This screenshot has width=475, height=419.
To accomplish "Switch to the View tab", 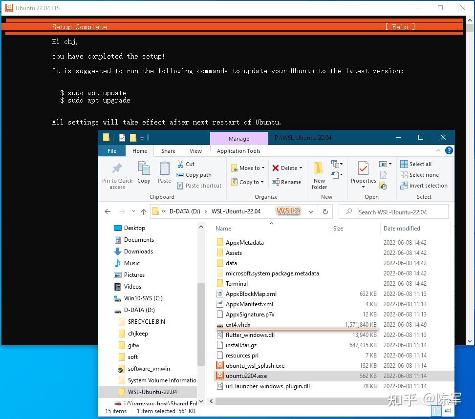I will click(195, 151).
